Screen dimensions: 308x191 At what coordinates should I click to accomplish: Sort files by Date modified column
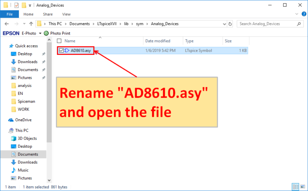coord(158,41)
